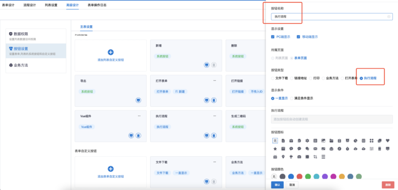The width and height of the screenshot is (398, 190).
Task: Uncheck the PC端显示 checkbox
Action: pyautogui.click(x=273, y=37)
